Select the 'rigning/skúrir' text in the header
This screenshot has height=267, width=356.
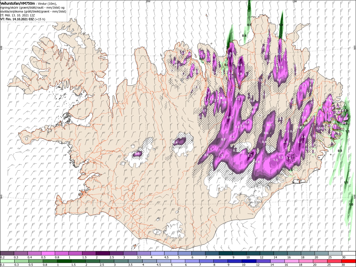[10, 8]
